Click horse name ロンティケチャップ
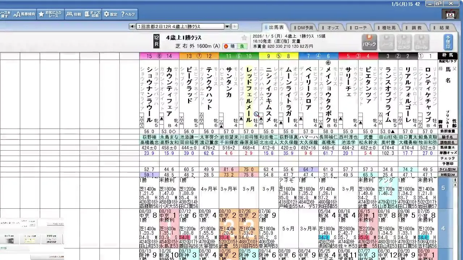The width and height of the screenshot is (463, 260). 428,95
